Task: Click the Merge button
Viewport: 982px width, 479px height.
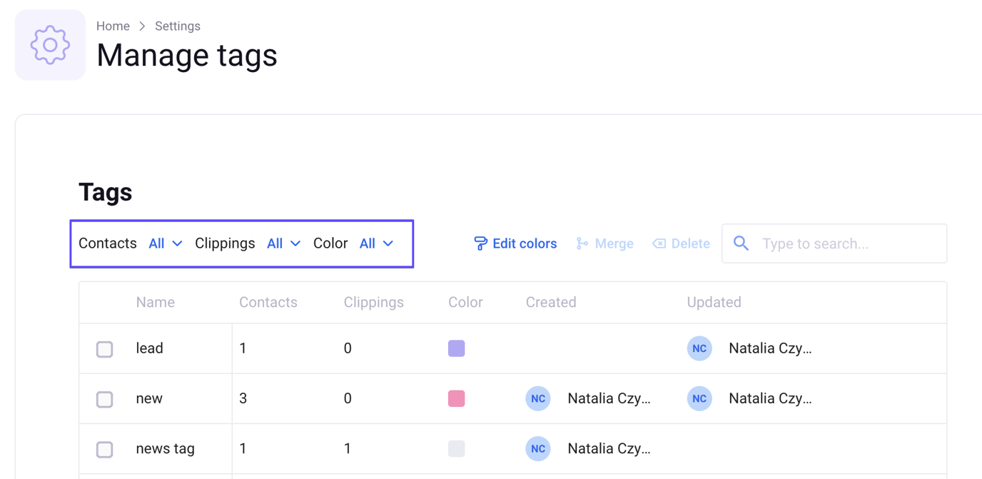Action: pyautogui.click(x=604, y=243)
